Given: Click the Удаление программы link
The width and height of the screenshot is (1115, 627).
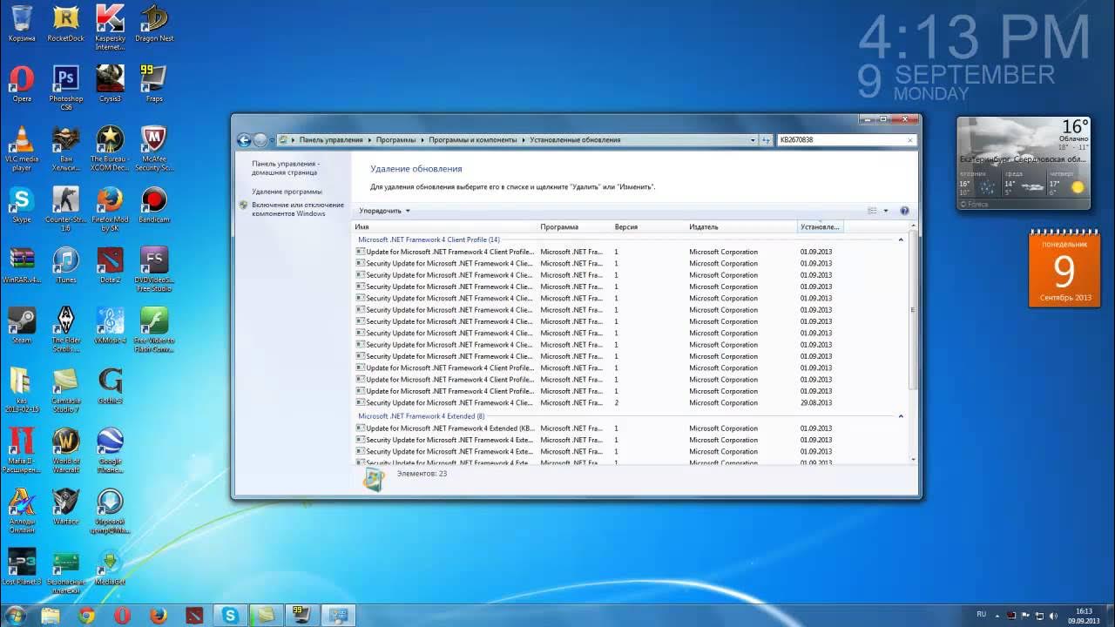Looking at the screenshot, I should [x=287, y=192].
